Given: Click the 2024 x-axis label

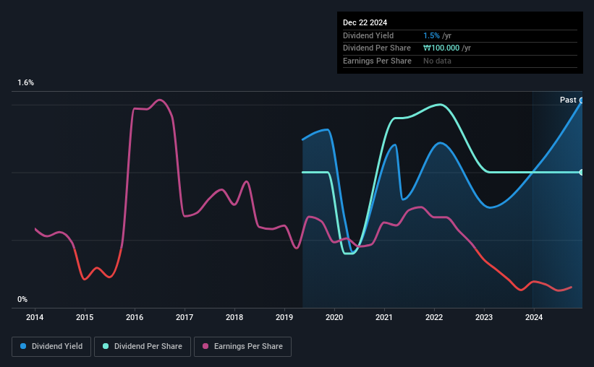Looking at the screenshot, I should click(x=534, y=317).
